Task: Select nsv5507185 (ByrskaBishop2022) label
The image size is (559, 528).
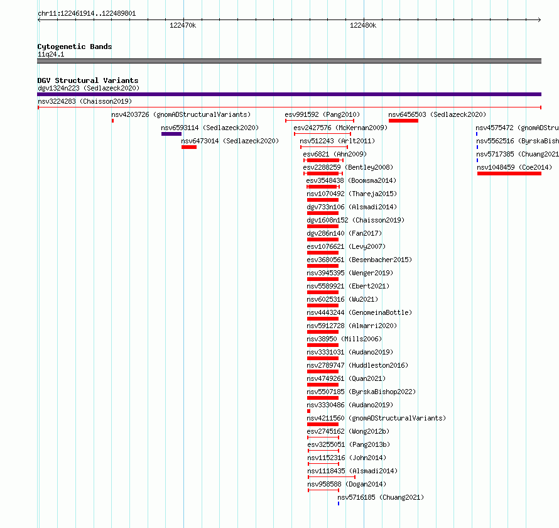Action: [x=361, y=392]
